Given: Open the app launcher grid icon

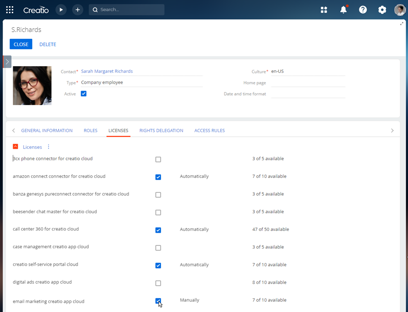Looking at the screenshot, I should (10, 10).
